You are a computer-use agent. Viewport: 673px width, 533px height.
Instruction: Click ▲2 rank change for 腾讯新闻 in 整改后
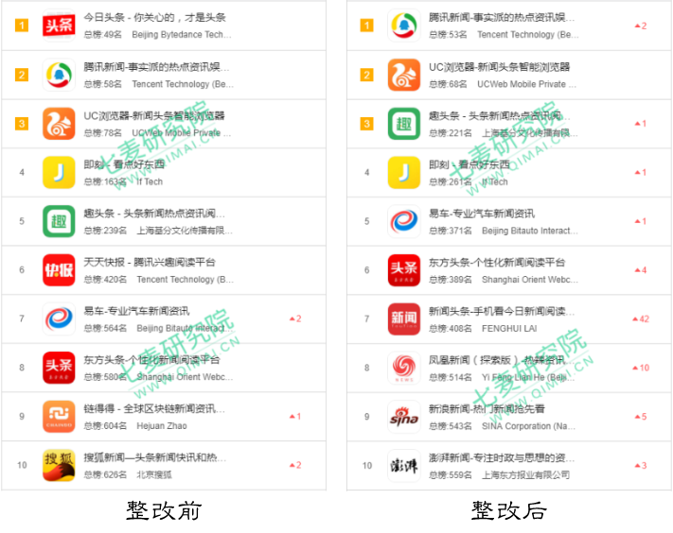click(641, 26)
